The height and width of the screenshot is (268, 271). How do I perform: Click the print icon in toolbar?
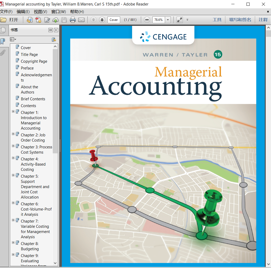(73, 20)
